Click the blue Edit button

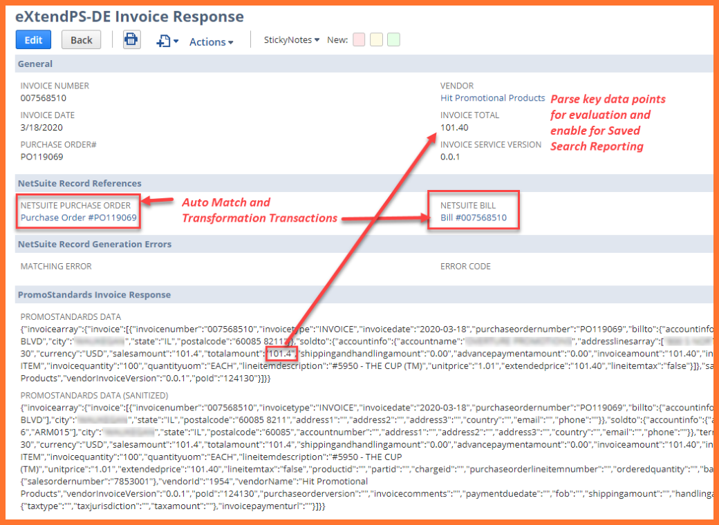tap(33, 40)
